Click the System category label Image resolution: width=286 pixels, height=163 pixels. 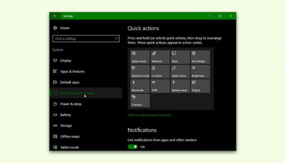58,50
